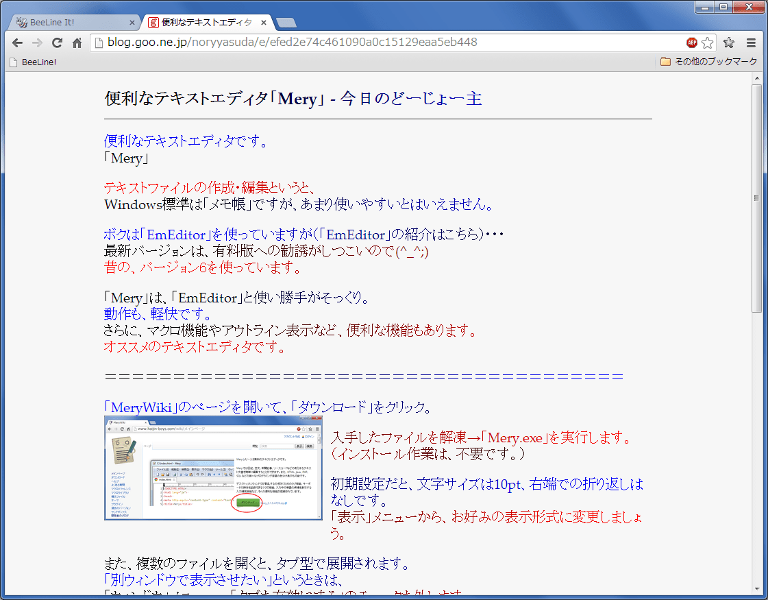
Task: Open the BeeLine! bookmark in bookmarks bar
Action: coord(33,62)
